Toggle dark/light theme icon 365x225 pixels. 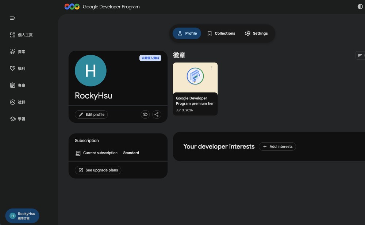(360, 7)
